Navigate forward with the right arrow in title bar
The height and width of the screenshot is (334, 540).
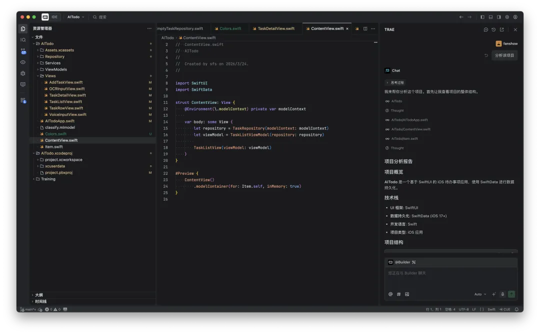click(x=469, y=17)
